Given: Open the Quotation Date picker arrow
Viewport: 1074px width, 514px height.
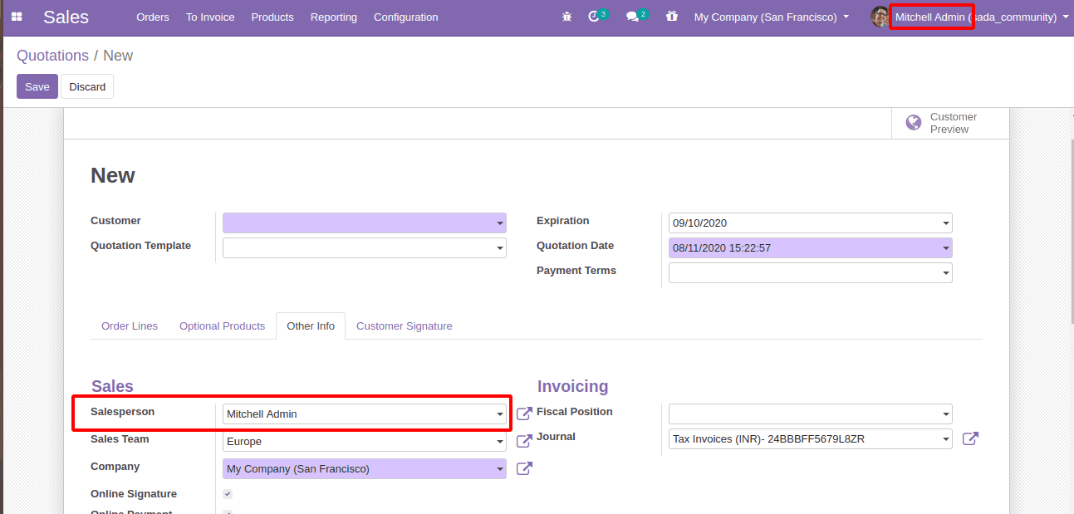Looking at the screenshot, I should click(946, 248).
